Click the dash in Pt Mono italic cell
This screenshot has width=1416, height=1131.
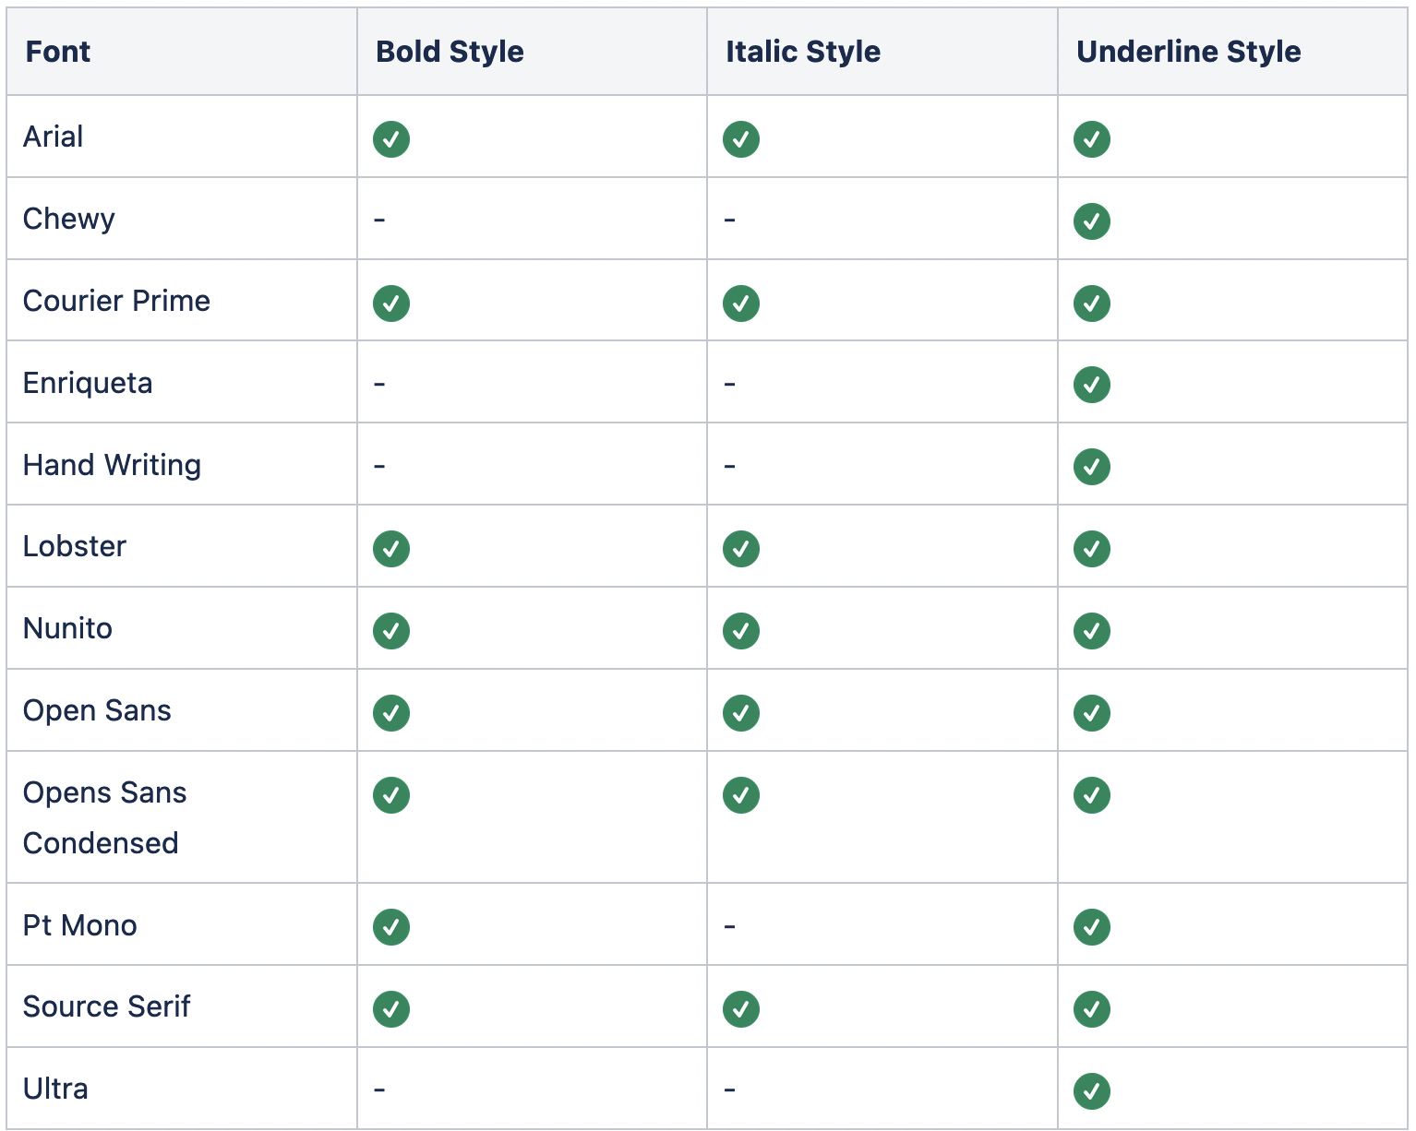pos(729,926)
